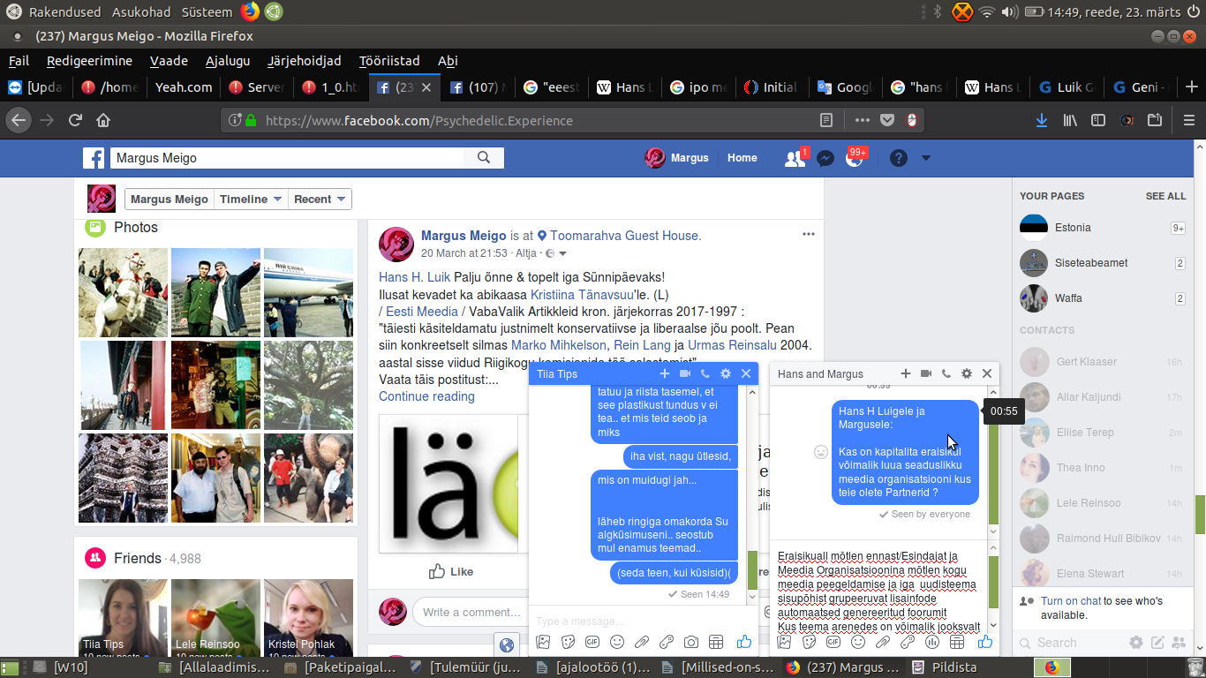The image size is (1206, 678).
Task: Open the Asukohad menu
Action: pyautogui.click(x=142, y=12)
